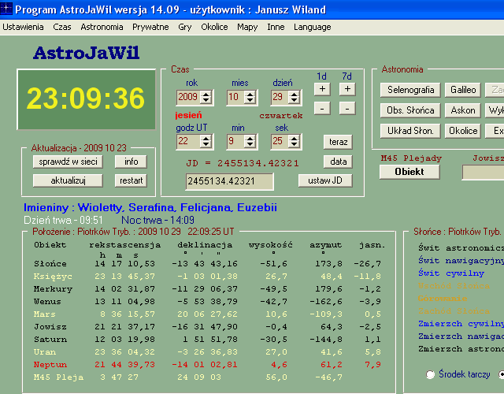Click the Saturn row in position table
Viewport: 504px width, 394px height.
pyautogui.click(x=207, y=340)
